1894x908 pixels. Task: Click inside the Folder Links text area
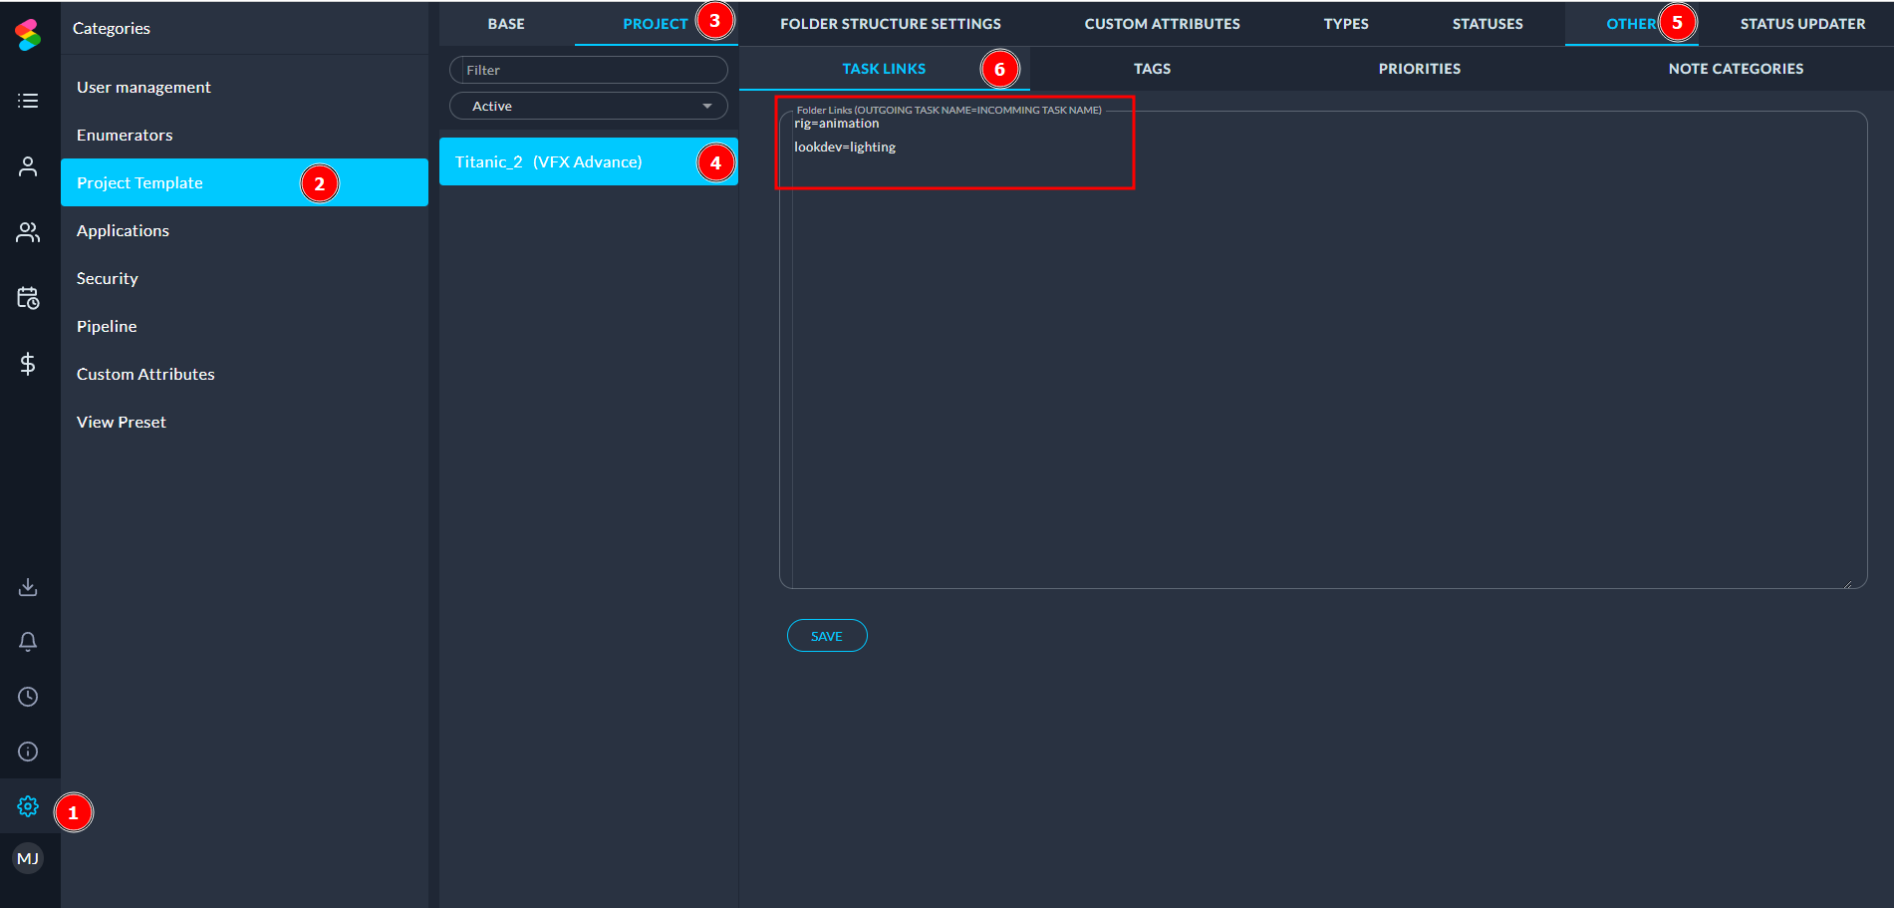[x=1323, y=350]
